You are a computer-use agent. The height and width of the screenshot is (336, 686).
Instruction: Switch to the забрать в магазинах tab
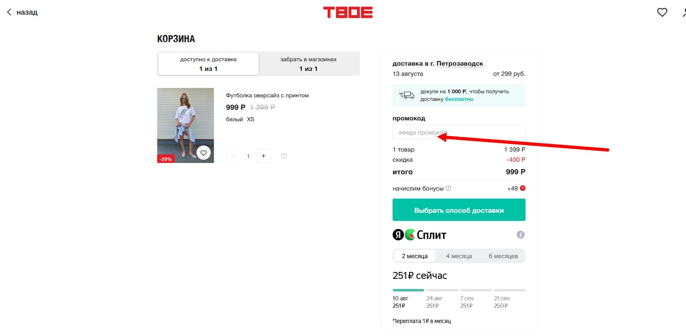pos(309,64)
